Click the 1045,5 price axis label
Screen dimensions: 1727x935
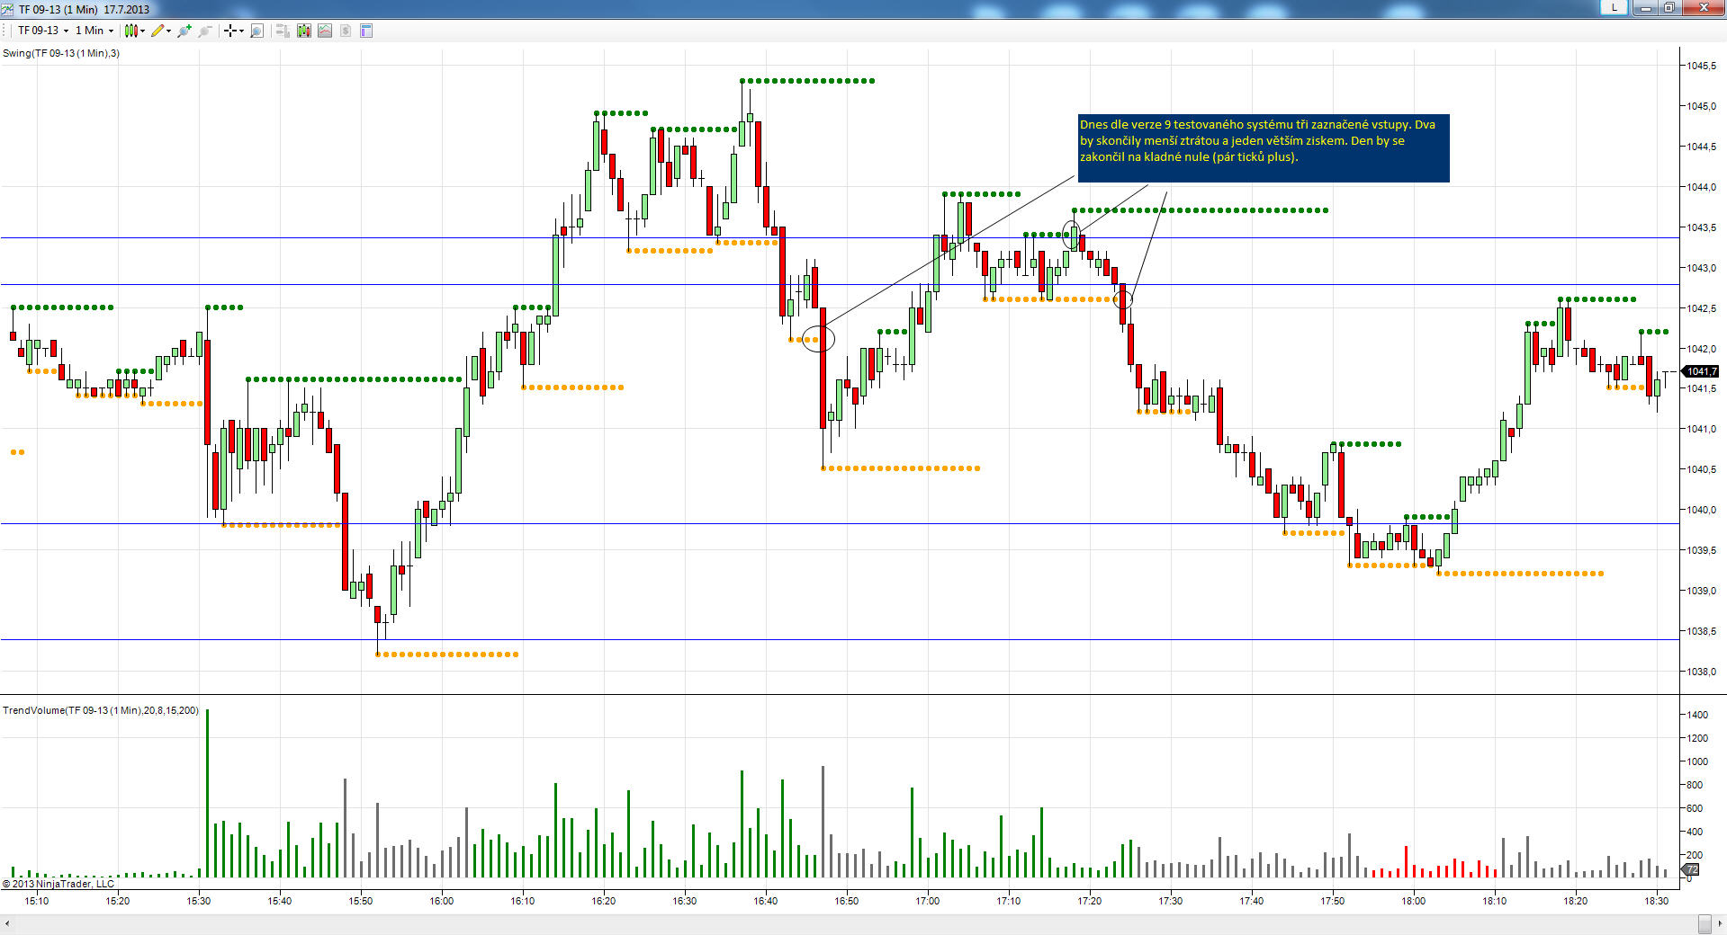[x=1701, y=66]
